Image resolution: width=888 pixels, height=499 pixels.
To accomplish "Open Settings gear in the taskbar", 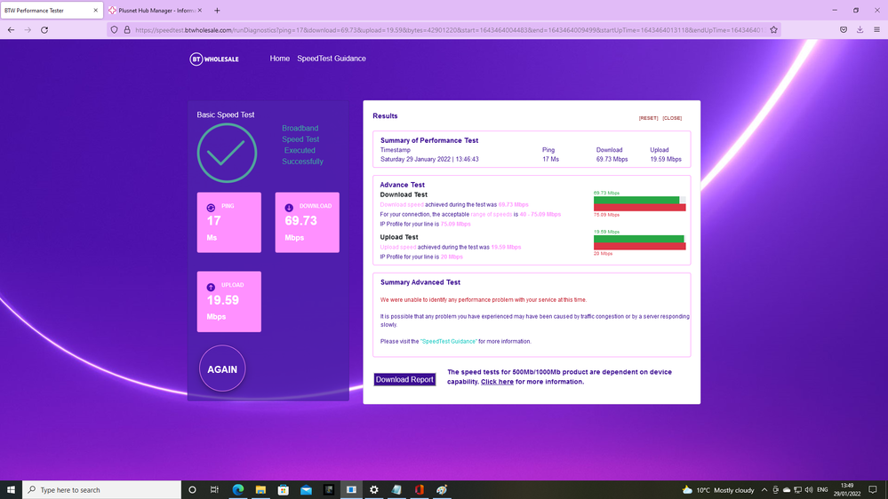I will click(374, 489).
